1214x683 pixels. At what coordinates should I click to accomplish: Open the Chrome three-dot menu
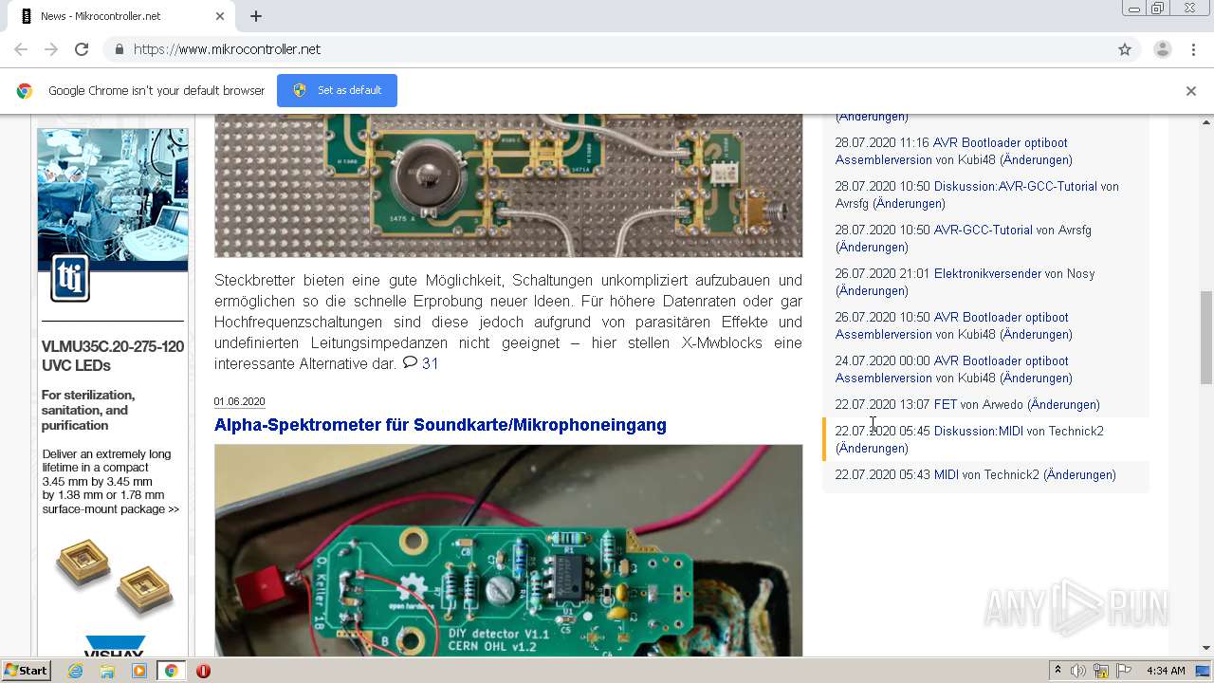click(x=1191, y=49)
